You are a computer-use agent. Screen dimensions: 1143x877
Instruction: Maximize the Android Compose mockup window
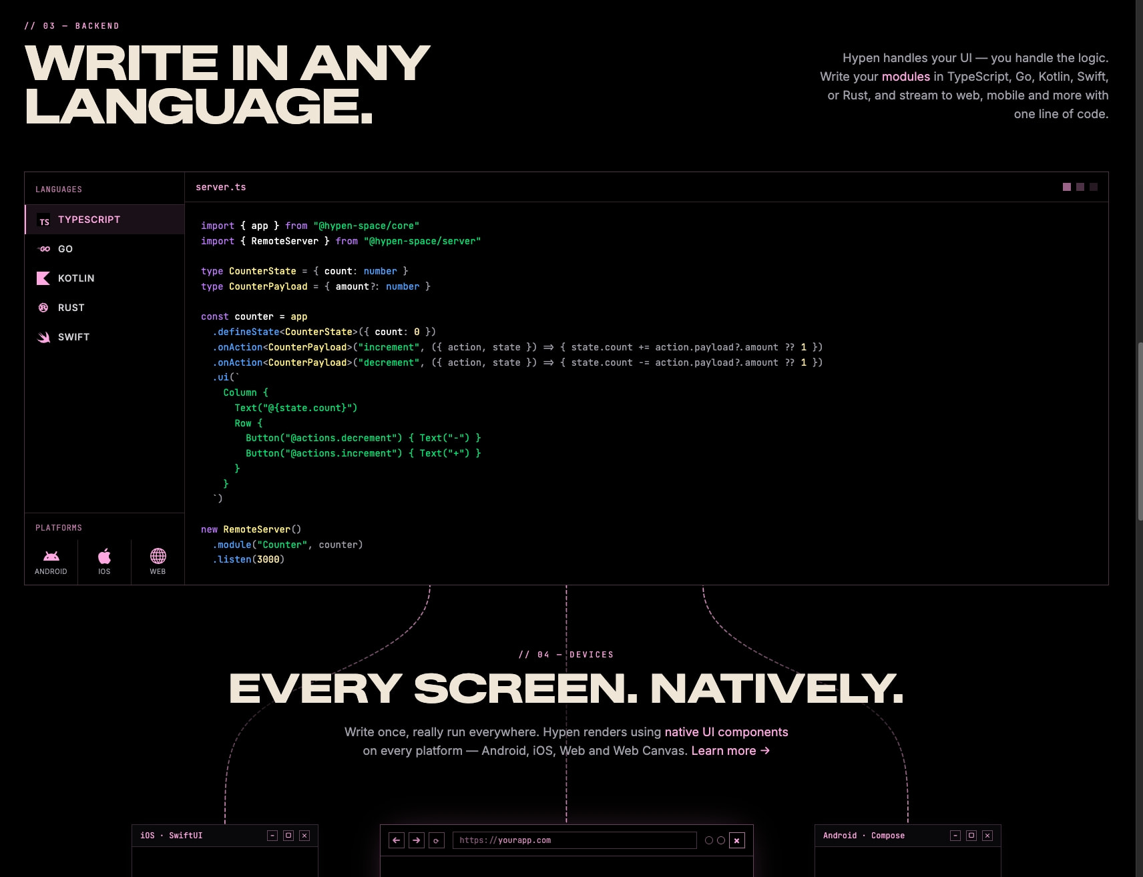pyautogui.click(x=971, y=836)
